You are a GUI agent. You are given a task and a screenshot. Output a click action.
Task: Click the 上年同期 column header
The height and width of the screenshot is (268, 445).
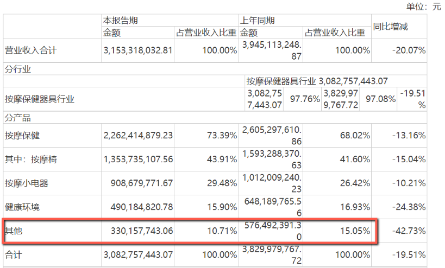pyautogui.click(x=258, y=20)
